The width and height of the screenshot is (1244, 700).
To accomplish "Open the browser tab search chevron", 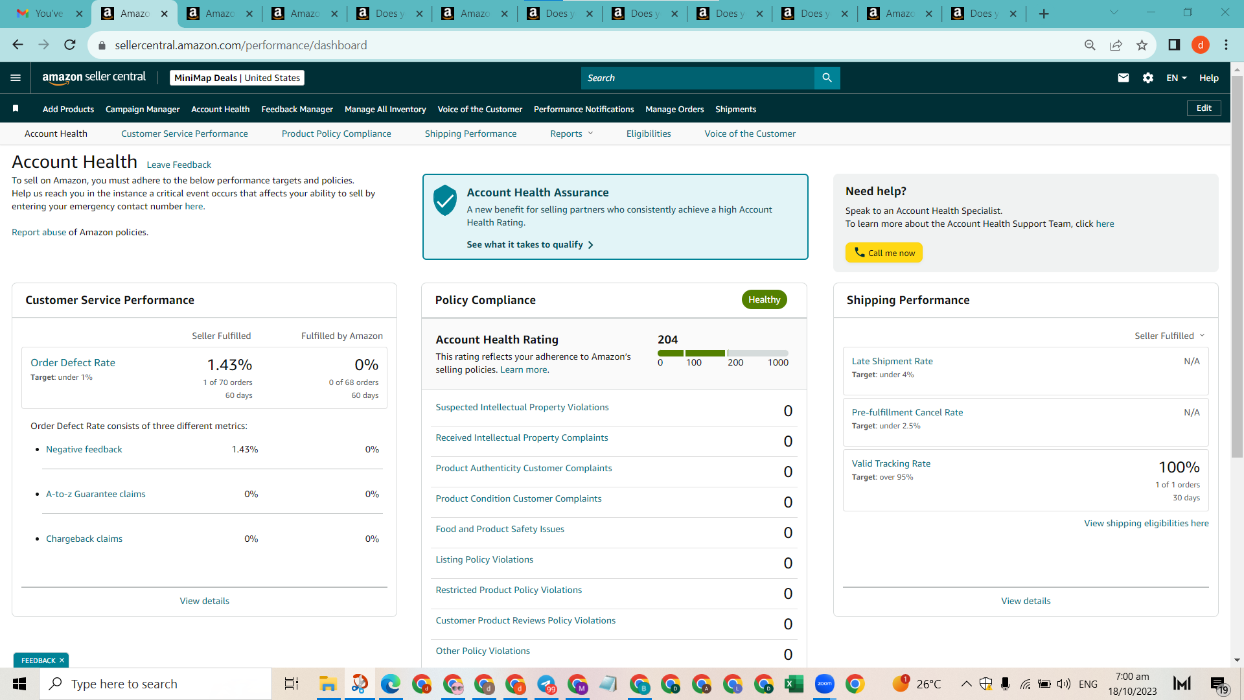I will [1114, 12].
